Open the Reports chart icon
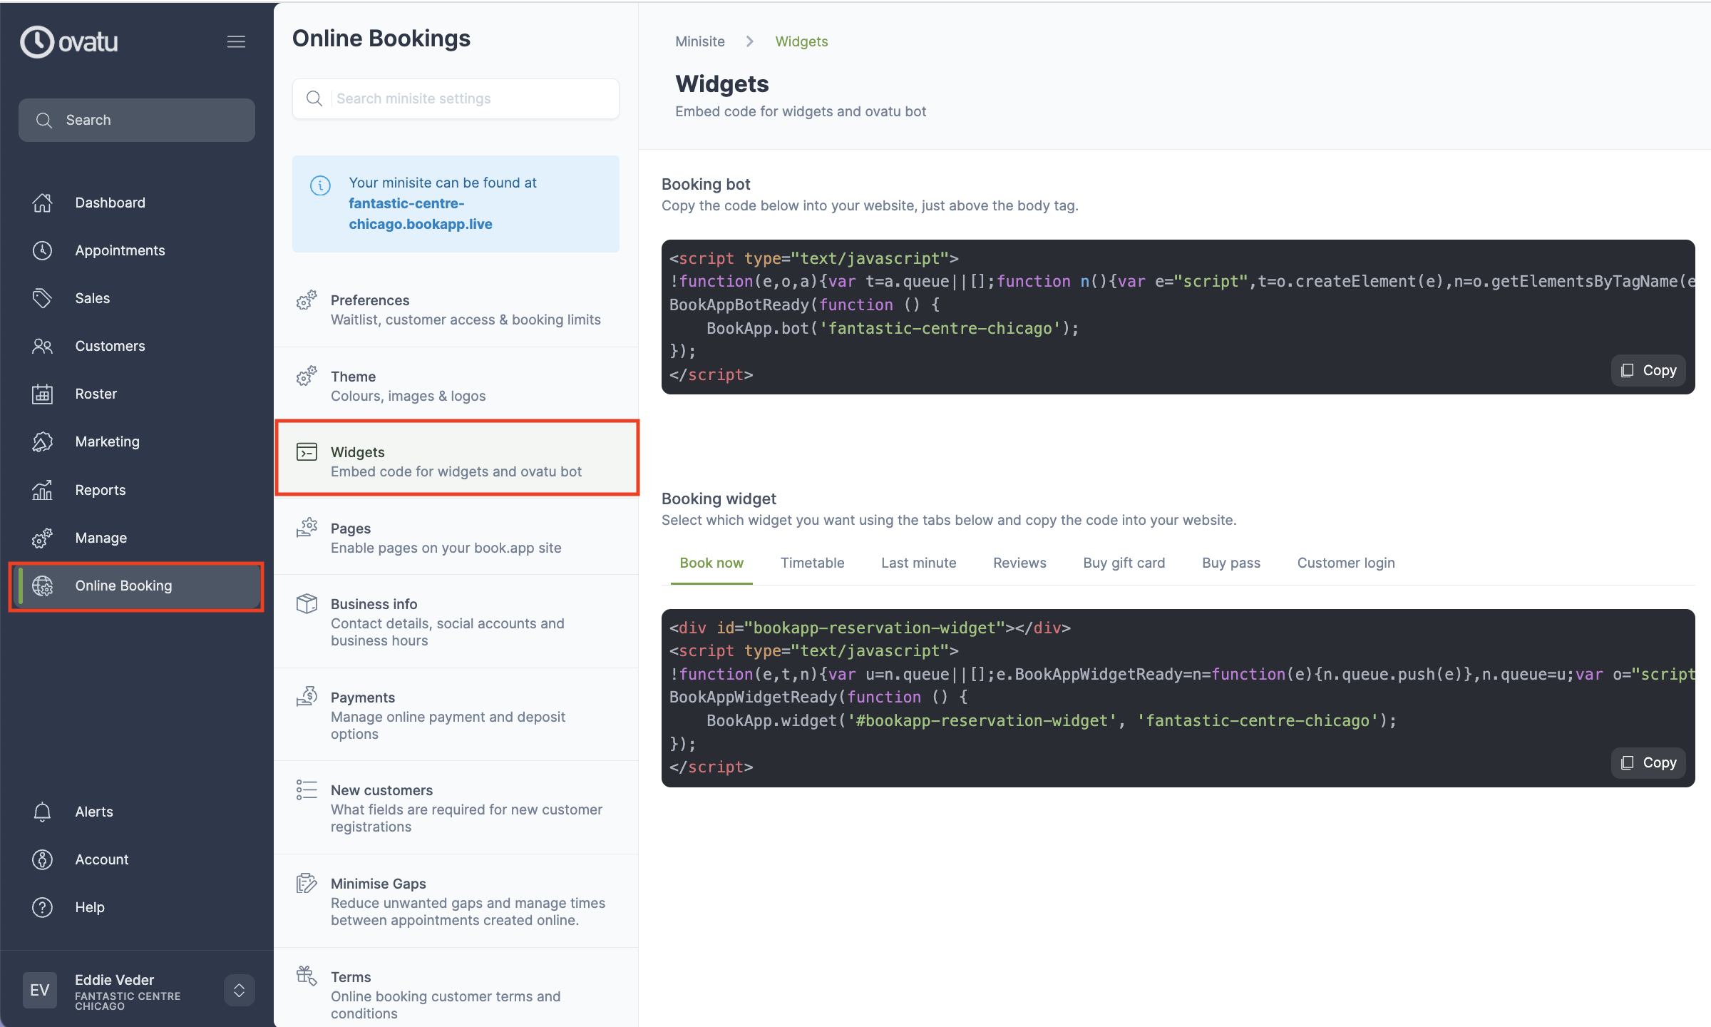The image size is (1711, 1027). 42,490
